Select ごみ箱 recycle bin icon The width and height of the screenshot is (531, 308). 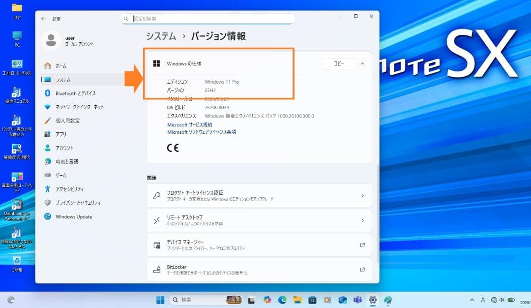pos(17,264)
